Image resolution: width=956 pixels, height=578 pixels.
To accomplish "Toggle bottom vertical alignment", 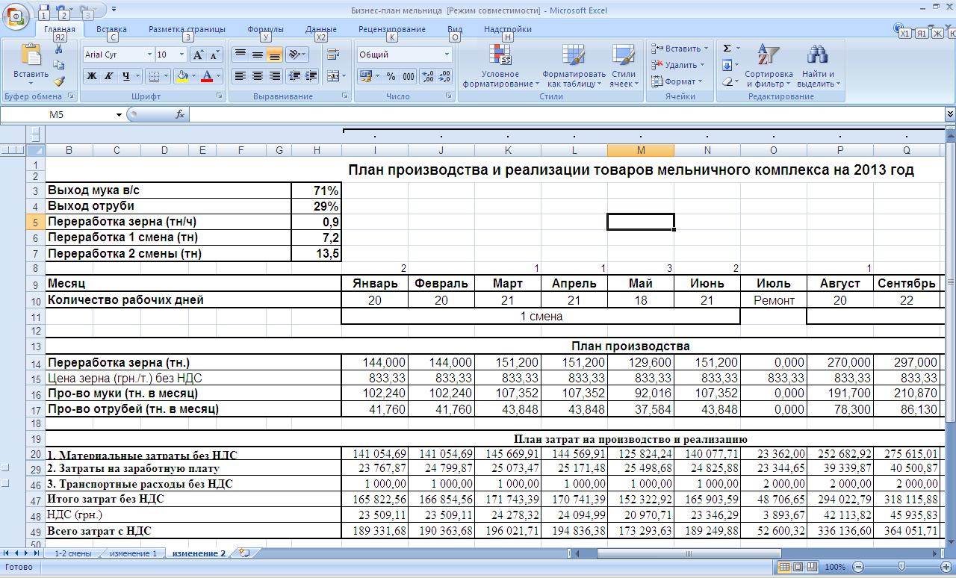I will click(x=275, y=55).
